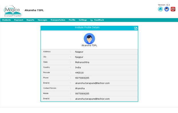Image resolution: width=178 pixels, height=113 pixels.
Task: Click the Version :1.1 label
Action: (164, 5)
